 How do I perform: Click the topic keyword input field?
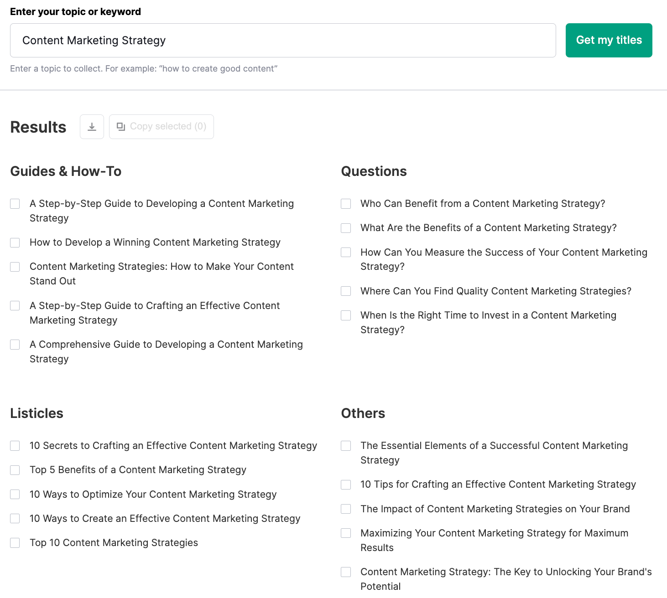283,41
